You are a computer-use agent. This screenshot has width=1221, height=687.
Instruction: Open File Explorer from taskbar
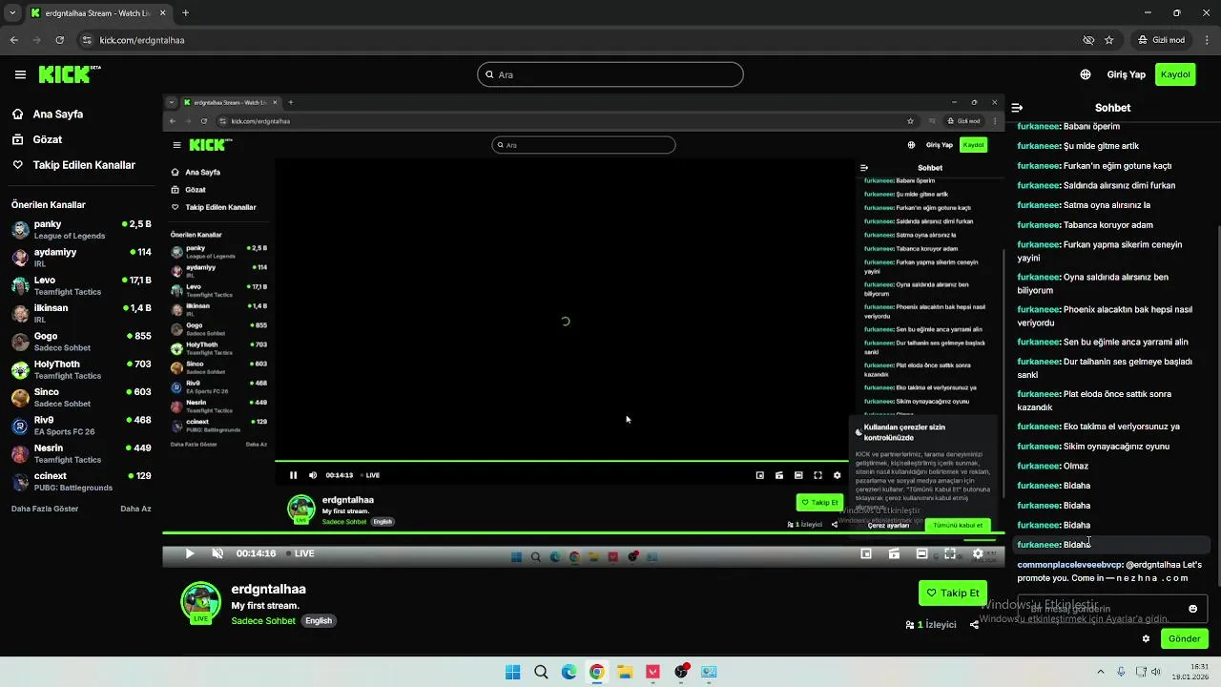(x=625, y=672)
